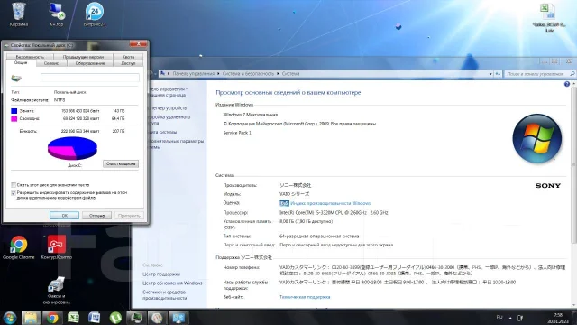
Task: Click the 'NTFS' file system value
Action: pyautogui.click(x=60, y=100)
